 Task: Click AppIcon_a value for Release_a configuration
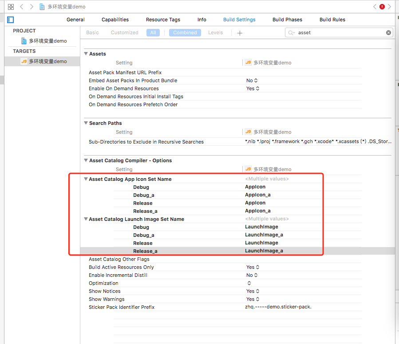(x=258, y=211)
